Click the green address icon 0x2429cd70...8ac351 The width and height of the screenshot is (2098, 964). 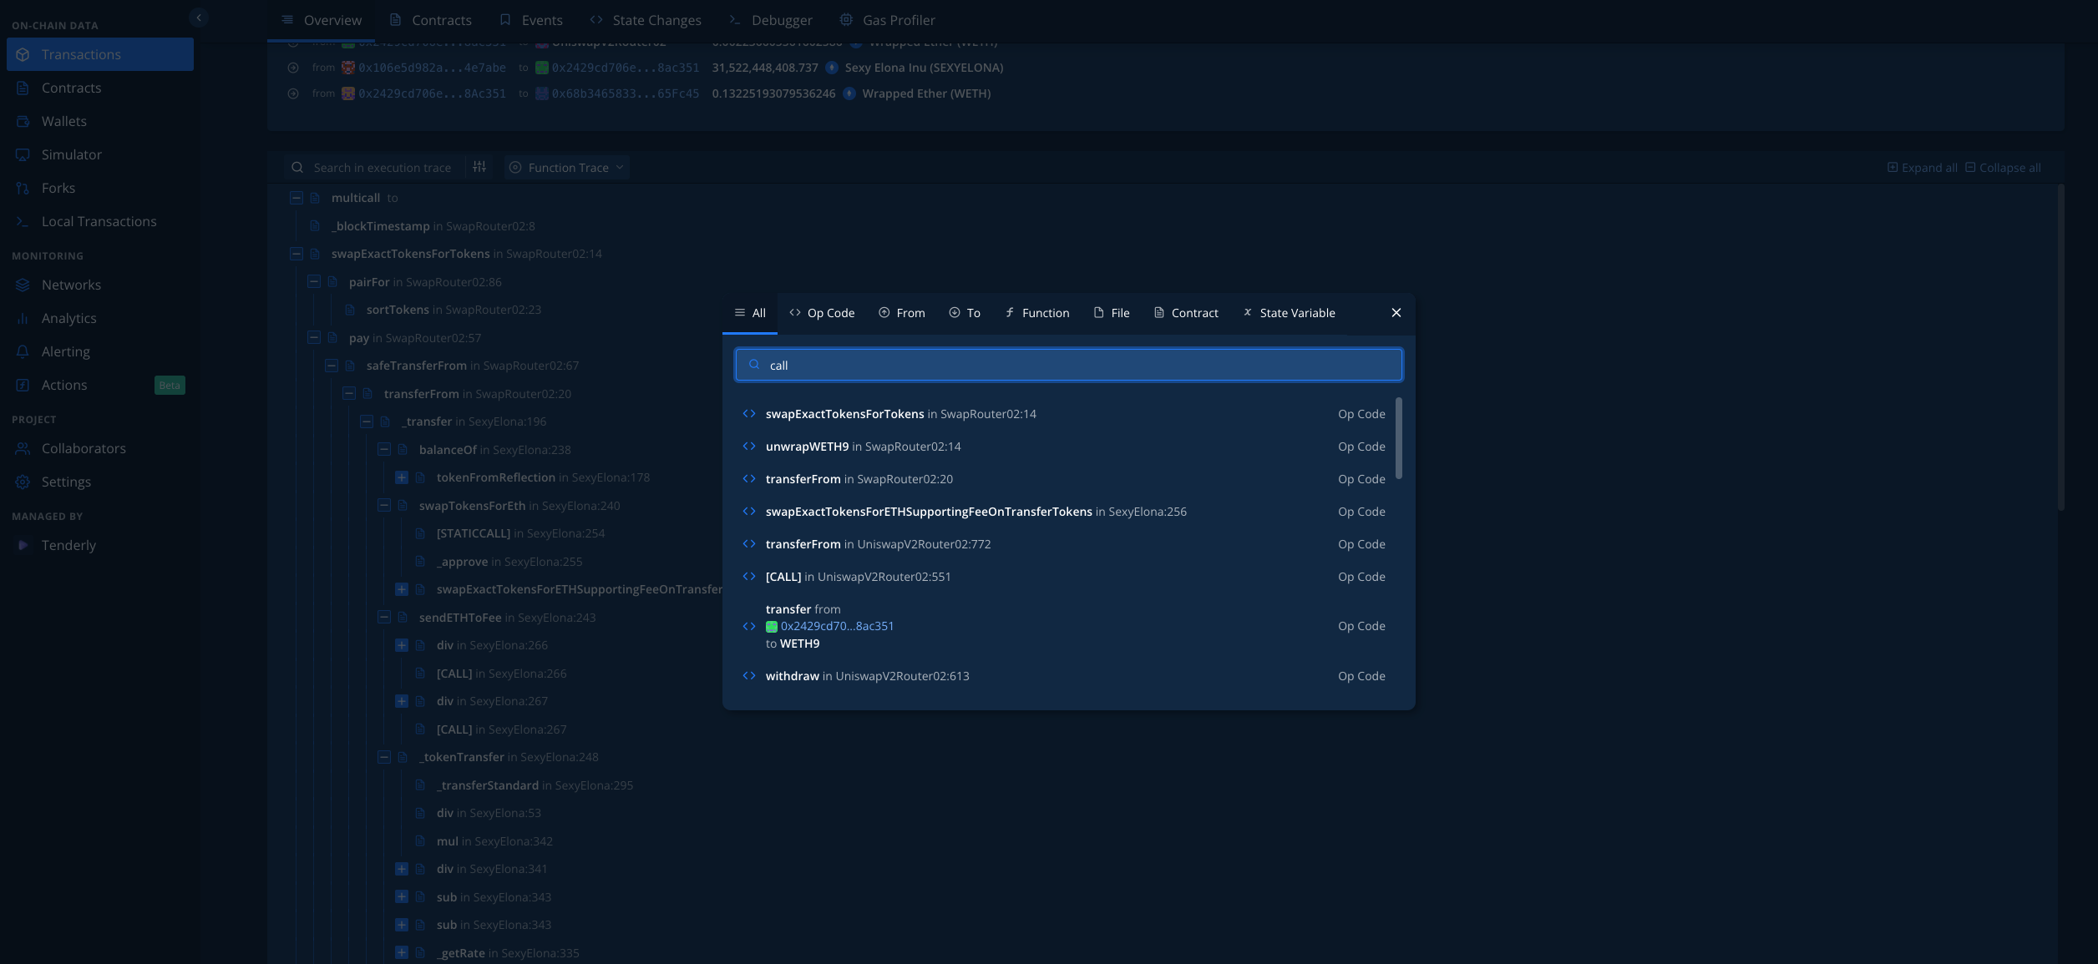point(772,626)
